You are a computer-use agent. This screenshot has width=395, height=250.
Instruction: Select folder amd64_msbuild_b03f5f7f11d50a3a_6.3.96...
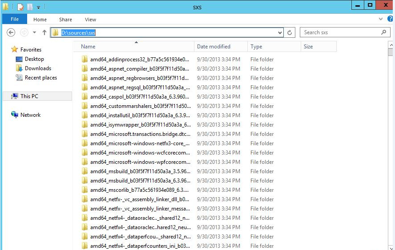pos(140,180)
